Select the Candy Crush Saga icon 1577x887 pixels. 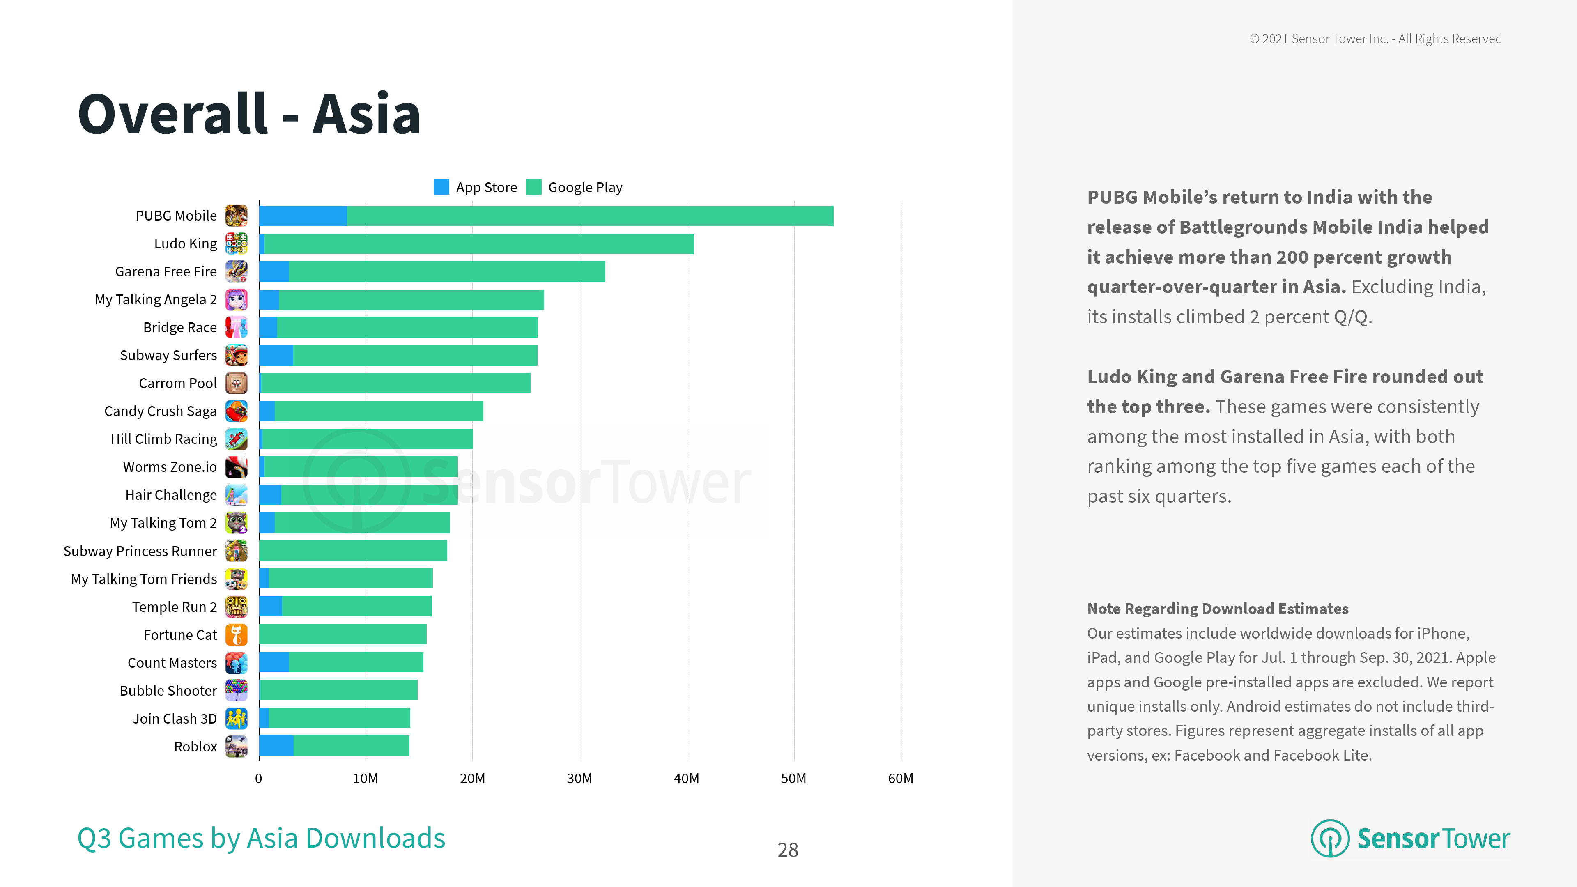click(x=236, y=411)
